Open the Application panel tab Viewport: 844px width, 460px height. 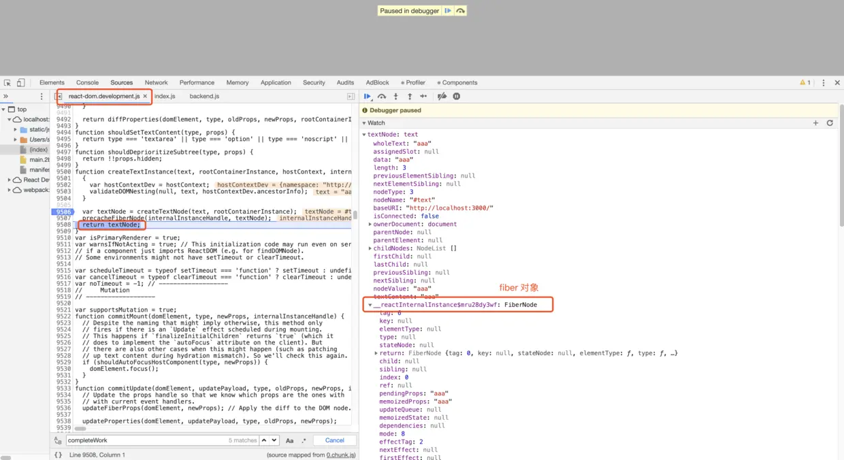(x=276, y=83)
